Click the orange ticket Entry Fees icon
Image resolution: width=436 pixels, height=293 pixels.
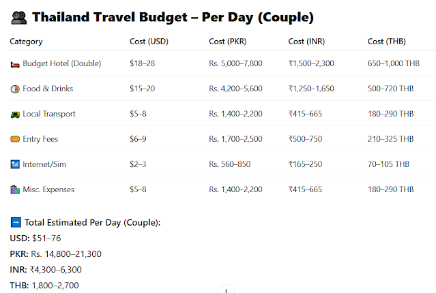15,139
